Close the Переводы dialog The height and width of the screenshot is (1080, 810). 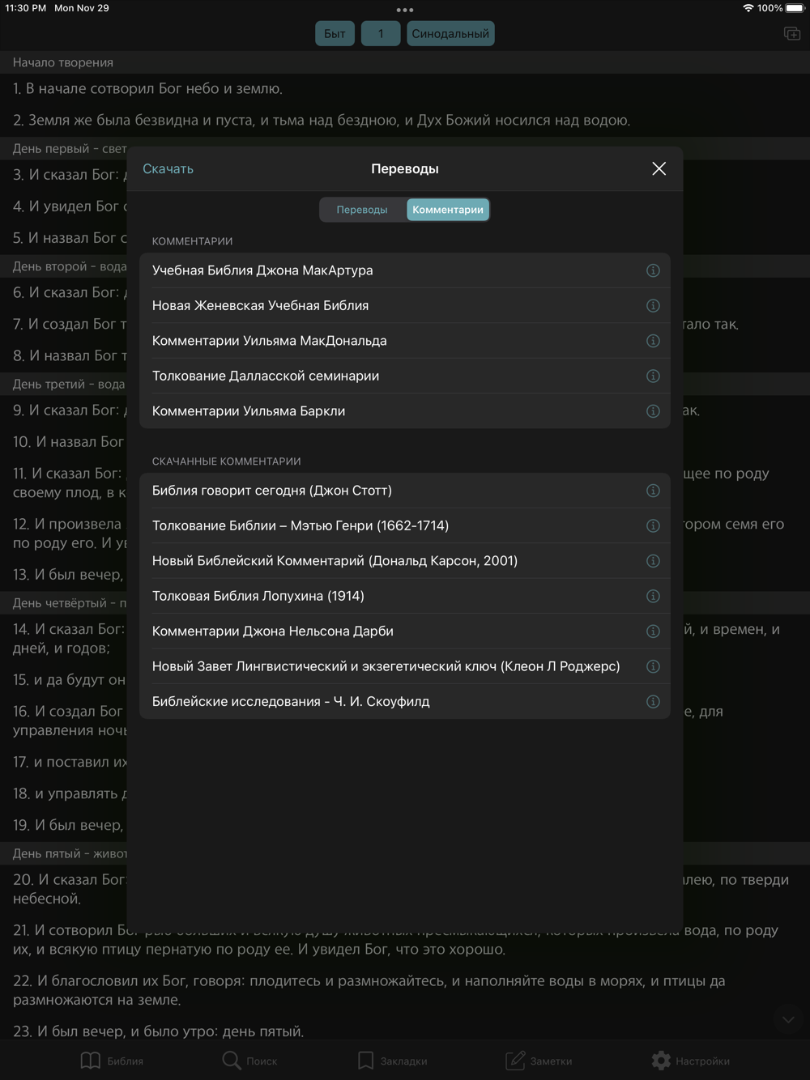659,168
